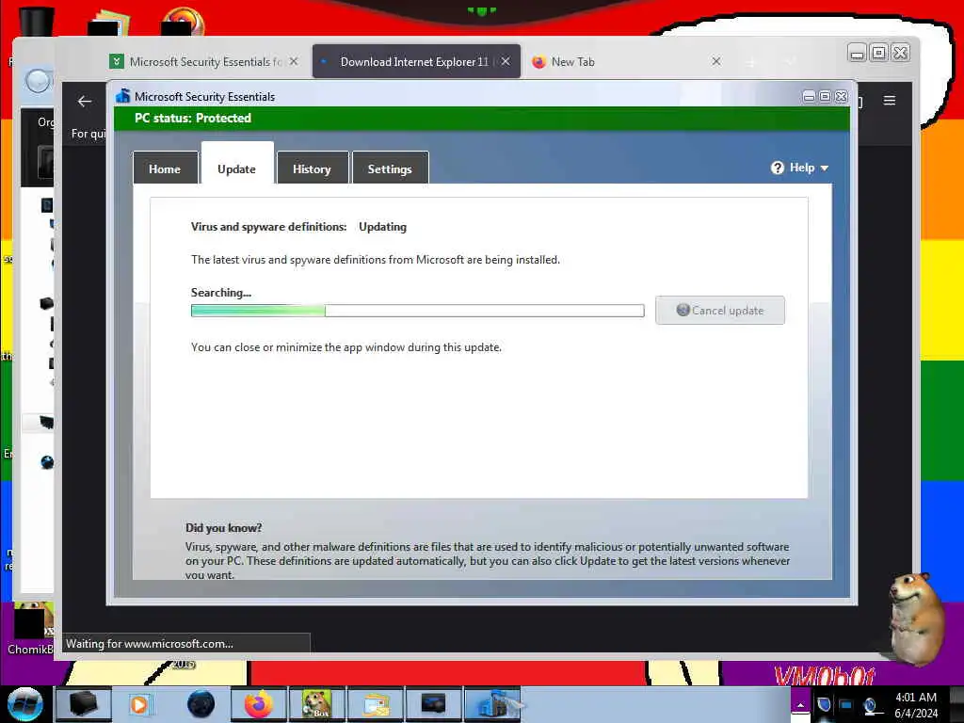Click the Windows Start orb

click(24, 704)
